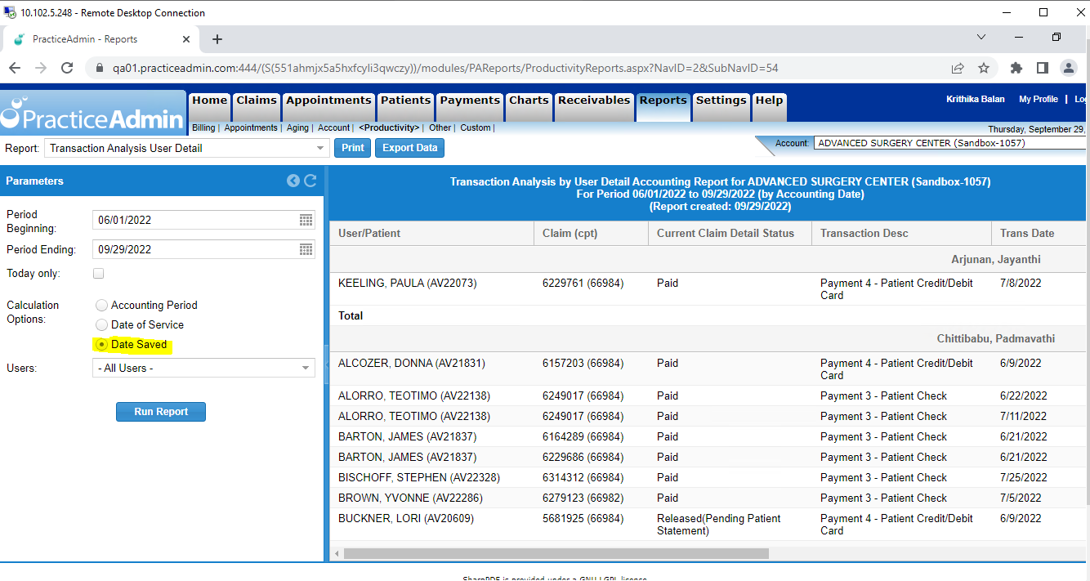Open the Account selection field
Viewport: 1090px width, 581px height.
(951, 143)
